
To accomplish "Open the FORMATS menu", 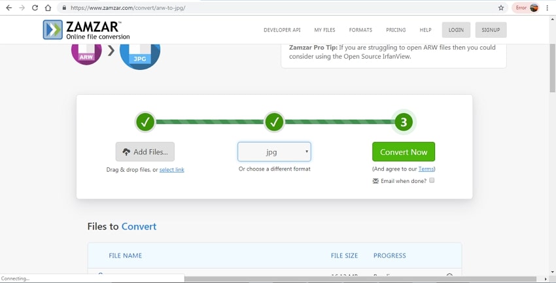I will pyautogui.click(x=360, y=30).
